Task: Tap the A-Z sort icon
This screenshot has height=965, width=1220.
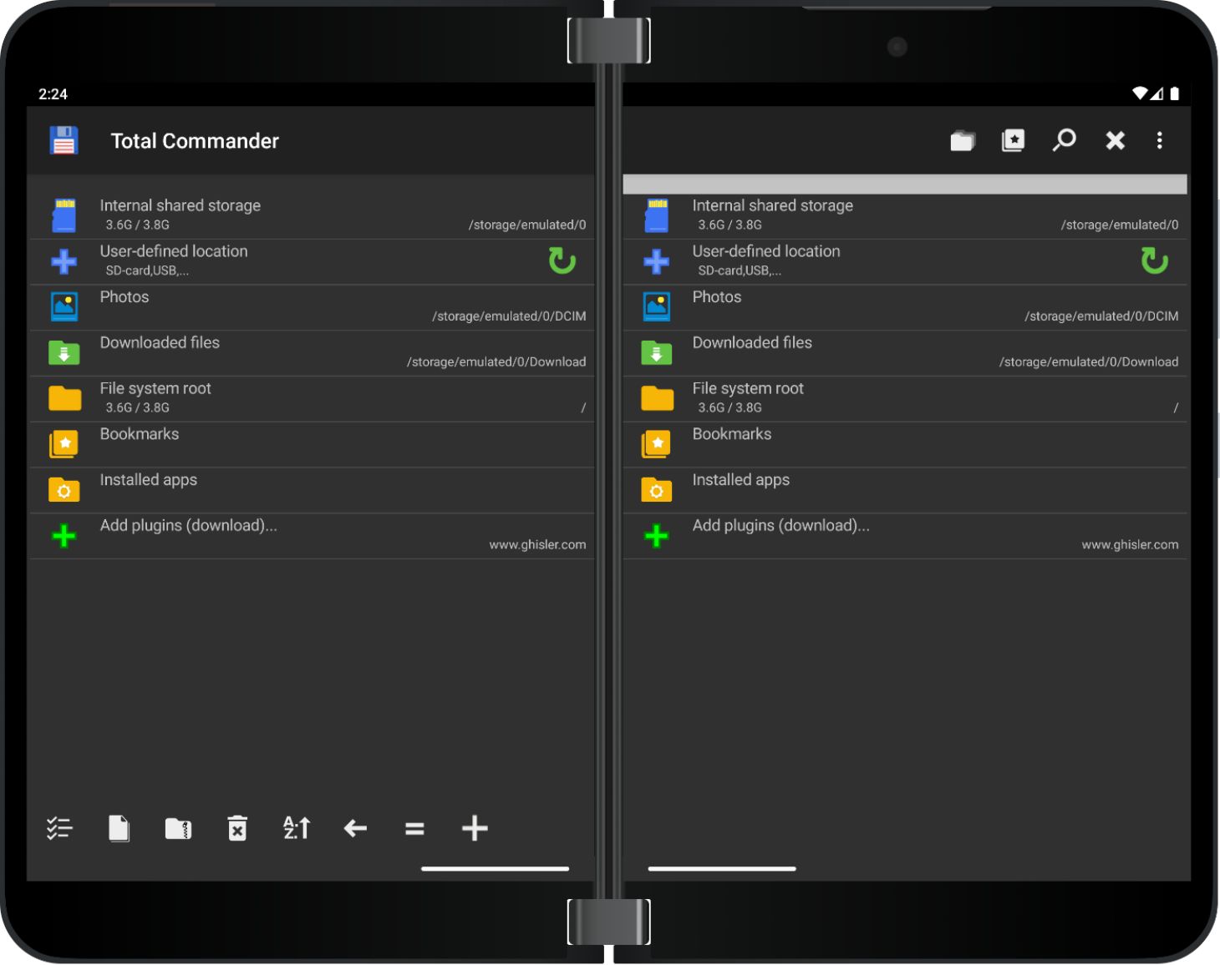Action: coord(297,828)
